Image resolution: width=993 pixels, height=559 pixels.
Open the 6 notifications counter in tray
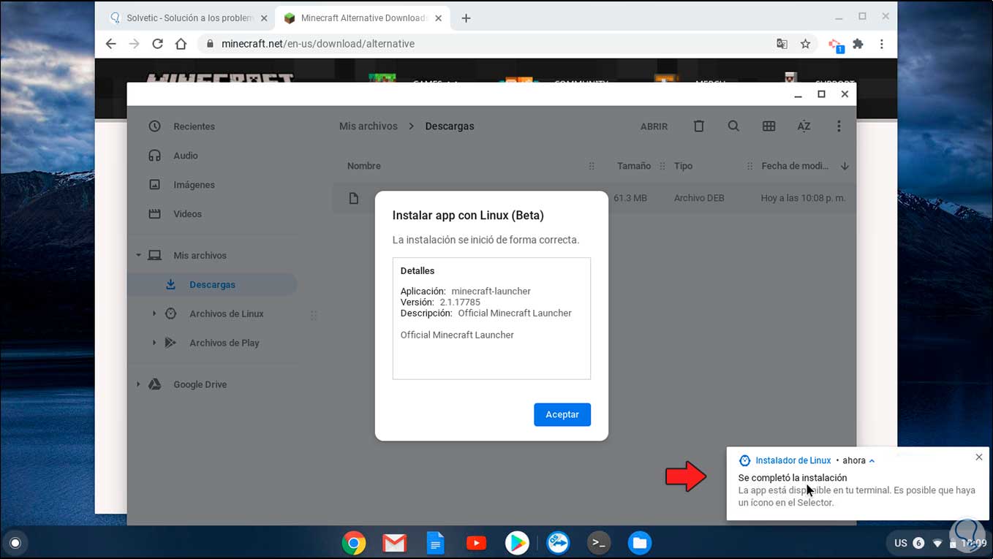point(918,543)
